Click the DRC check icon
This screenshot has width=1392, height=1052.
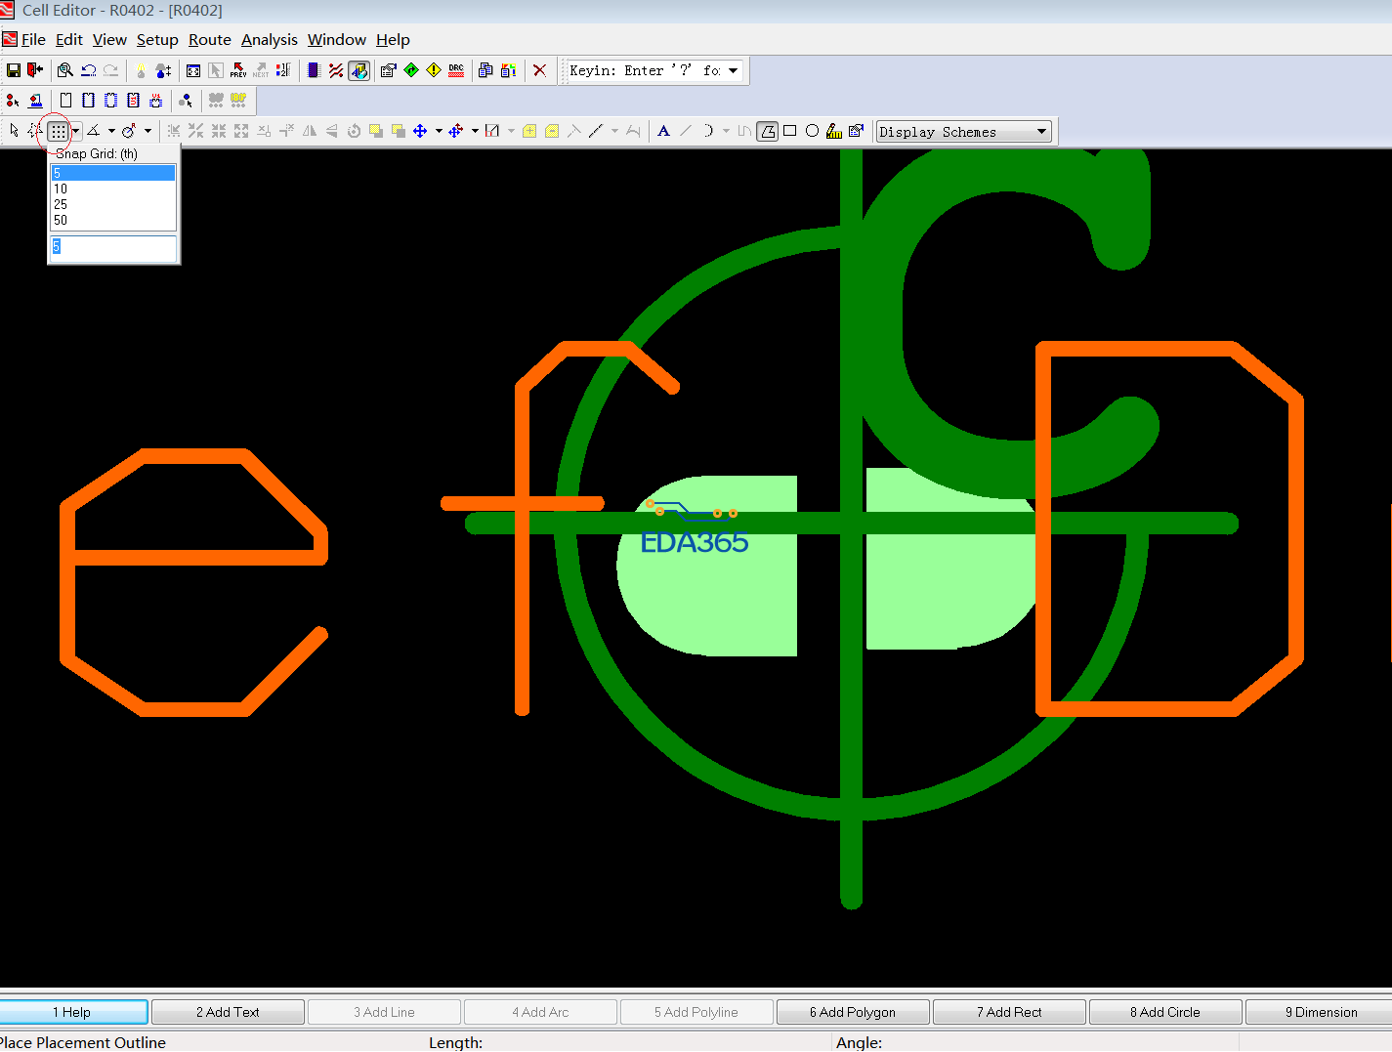[x=456, y=70]
